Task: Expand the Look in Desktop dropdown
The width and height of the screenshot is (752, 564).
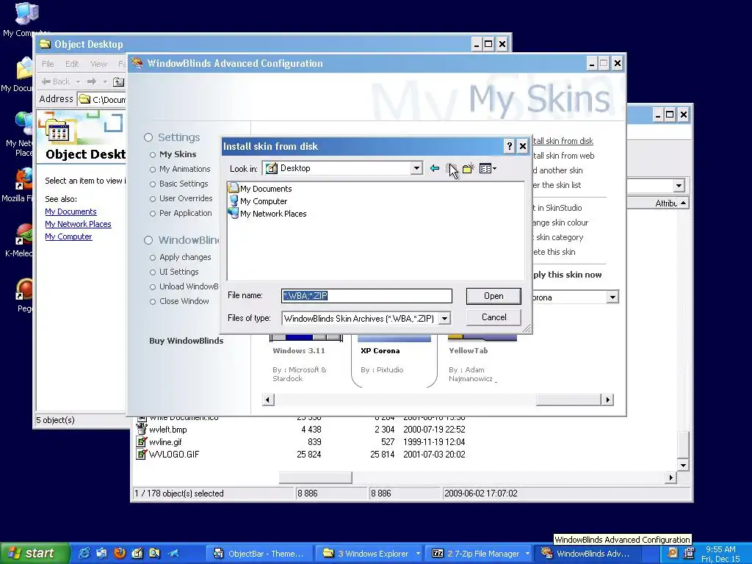Action: click(x=416, y=168)
